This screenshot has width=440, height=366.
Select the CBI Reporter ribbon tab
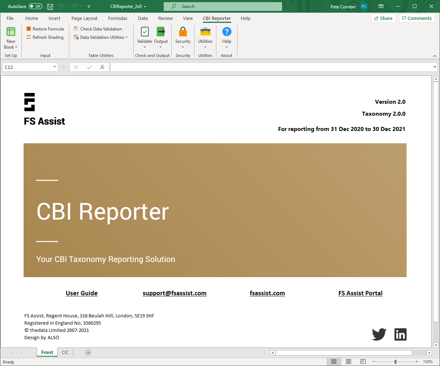pos(217,18)
